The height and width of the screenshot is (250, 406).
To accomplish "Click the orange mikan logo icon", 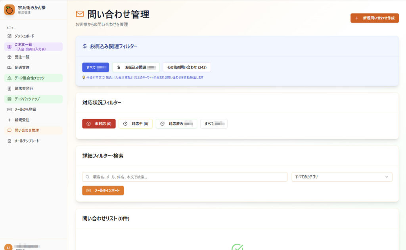I will click(9, 9).
